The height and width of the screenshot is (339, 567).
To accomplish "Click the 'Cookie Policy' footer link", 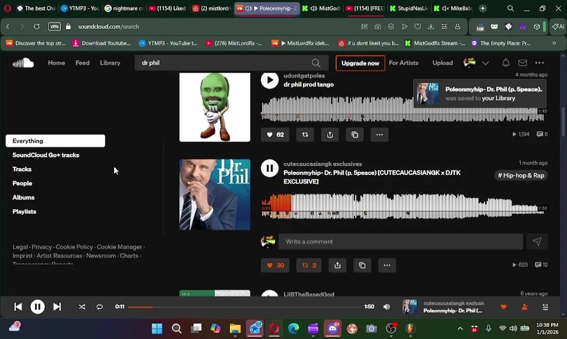I will pos(74,247).
